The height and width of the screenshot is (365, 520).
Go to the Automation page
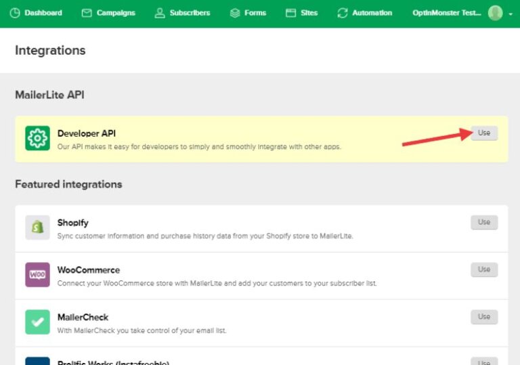pos(364,13)
